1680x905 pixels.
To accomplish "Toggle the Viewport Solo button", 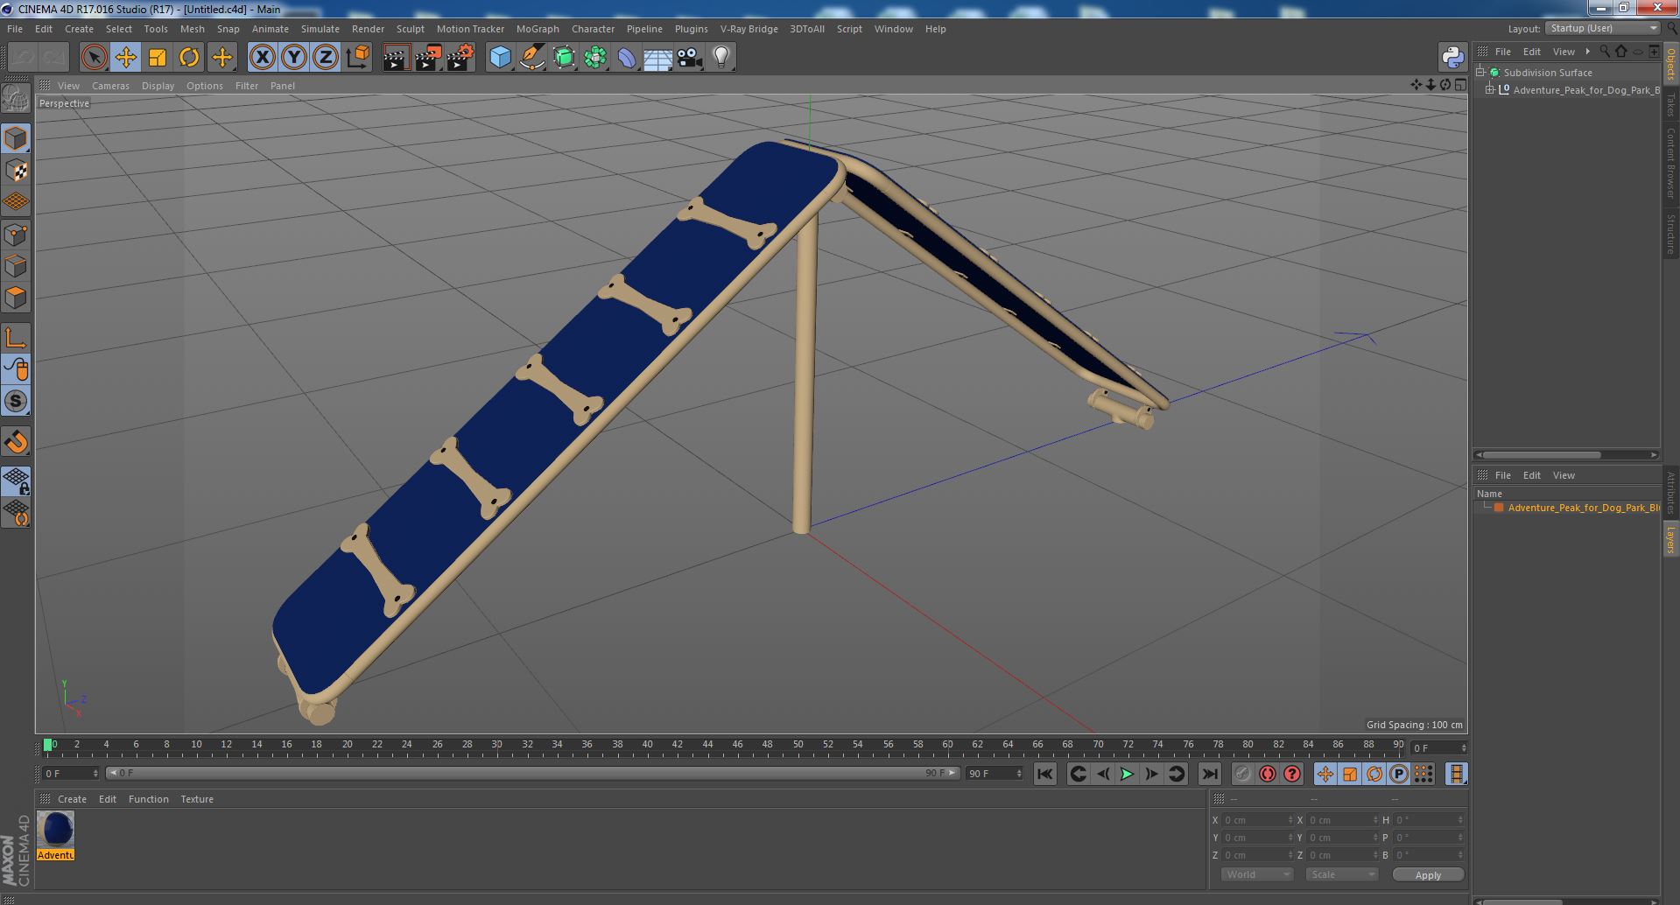I will tap(16, 402).
